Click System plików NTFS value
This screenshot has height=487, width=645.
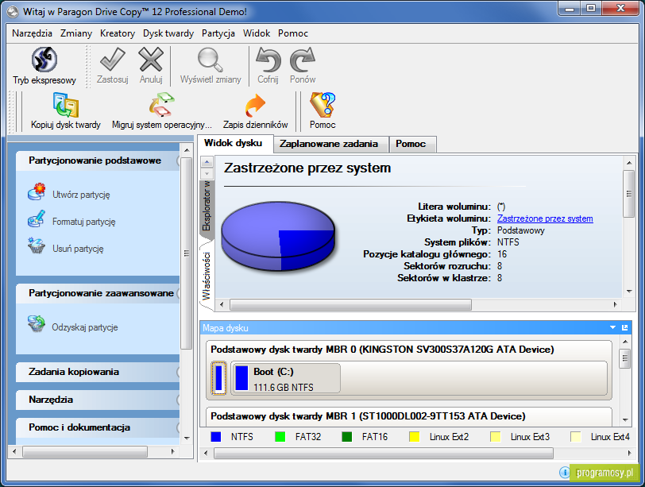pos(508,242)
